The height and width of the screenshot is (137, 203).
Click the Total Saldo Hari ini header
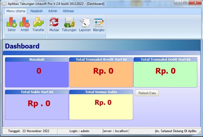pyautogui.click(x=37, y=92)
